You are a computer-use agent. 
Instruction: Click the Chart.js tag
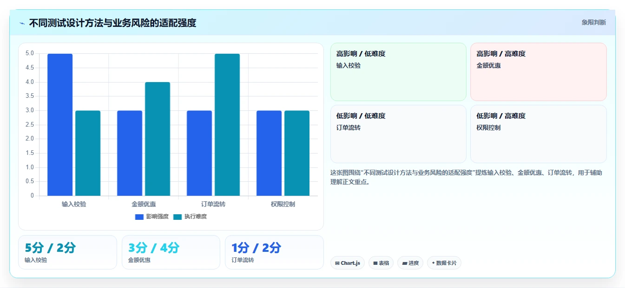point(348,263)
